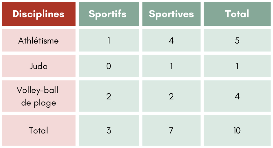273x148 pixels.
Task: Click the Sportives value for Judo
Action: [x=171, y=66]
